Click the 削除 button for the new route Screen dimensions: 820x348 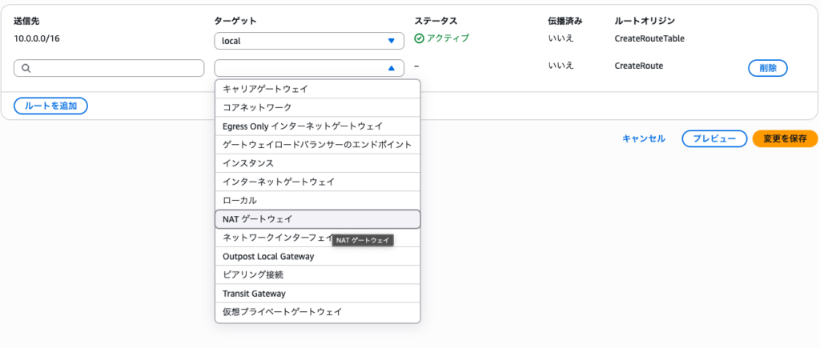[767, 68]
